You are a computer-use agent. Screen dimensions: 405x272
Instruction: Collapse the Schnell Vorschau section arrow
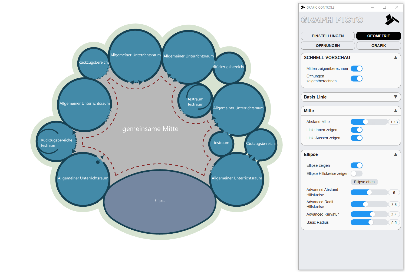(x=396, y=57)
